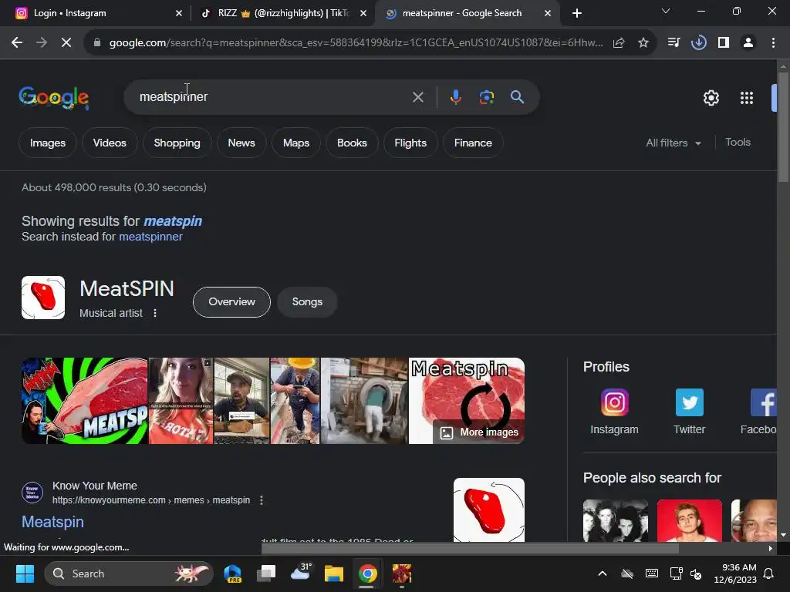Open the Windows Start menu
Screen dimensions: 790x592
[x=24, y=573]
